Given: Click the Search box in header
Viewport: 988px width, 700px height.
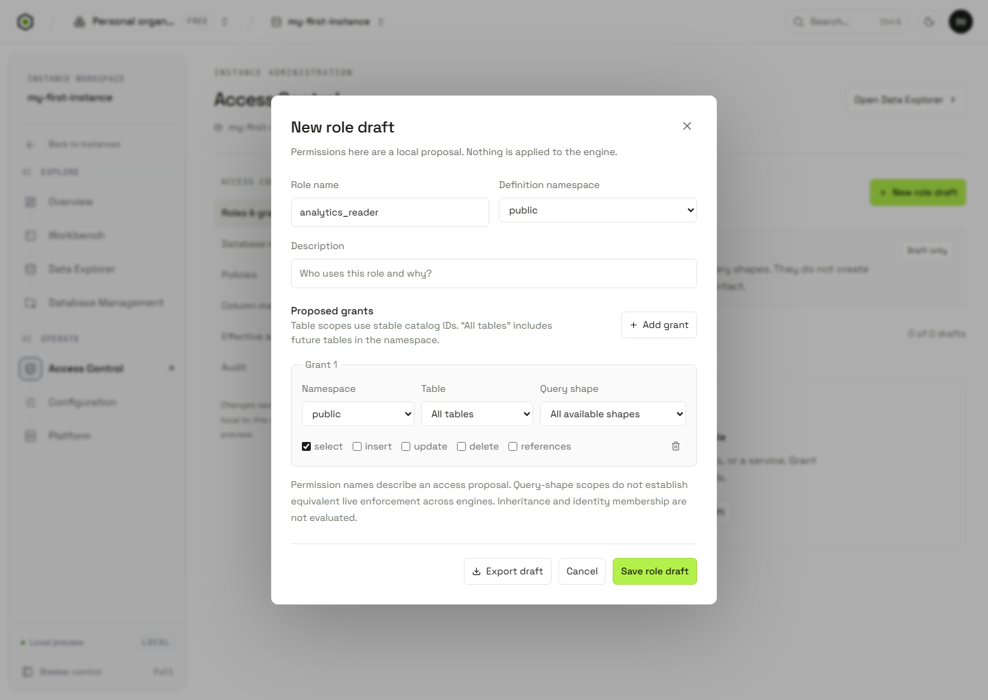Looking at the screenshot, I should [846, 22].
